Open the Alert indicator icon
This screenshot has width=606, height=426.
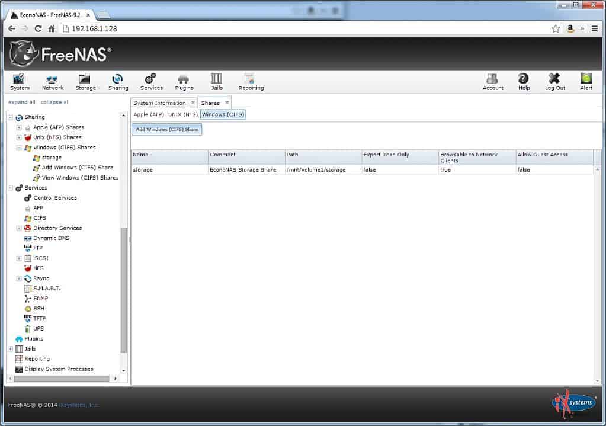(x=586, y=82)
